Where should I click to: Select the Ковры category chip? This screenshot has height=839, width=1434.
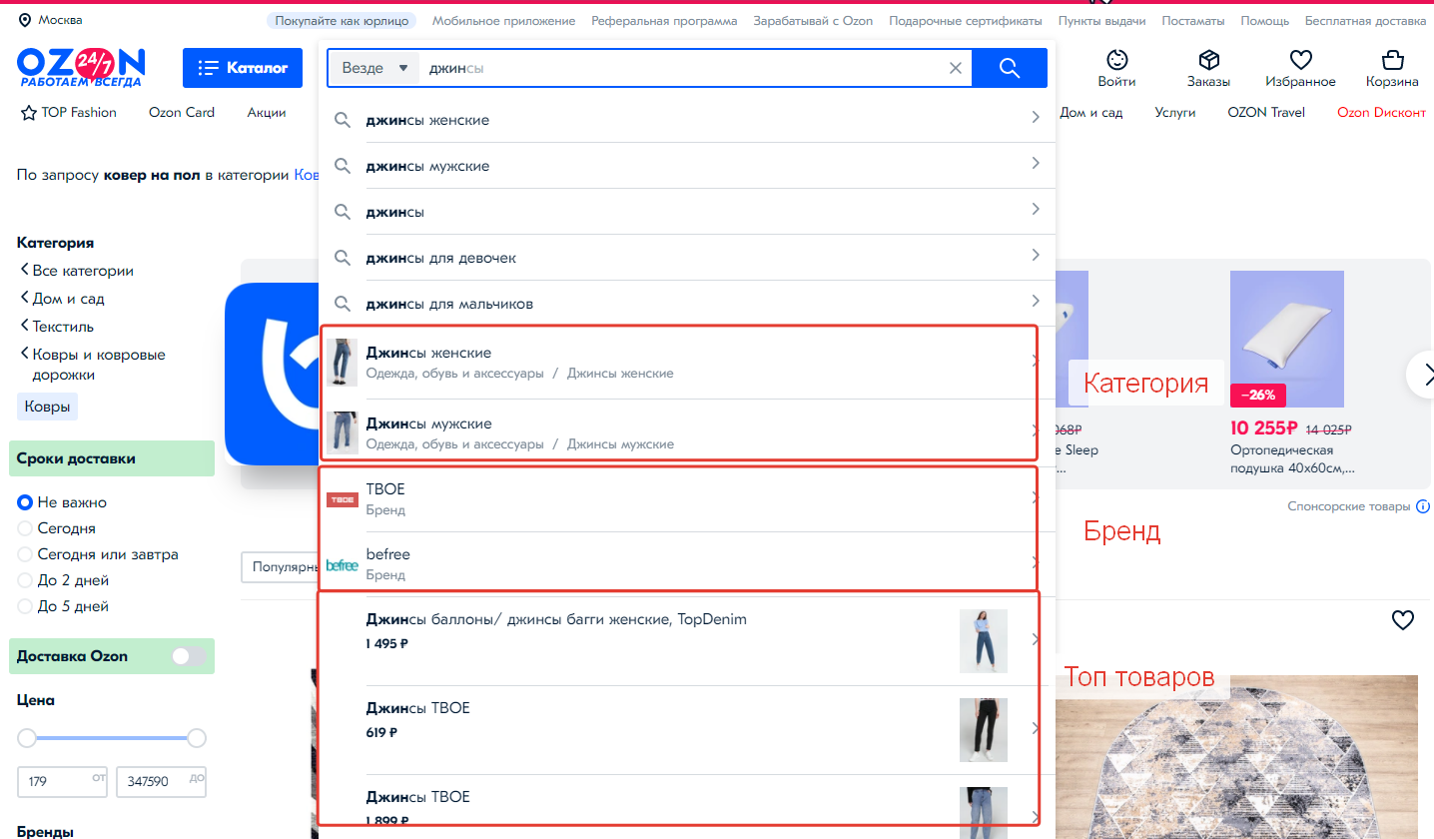point(48,407)
